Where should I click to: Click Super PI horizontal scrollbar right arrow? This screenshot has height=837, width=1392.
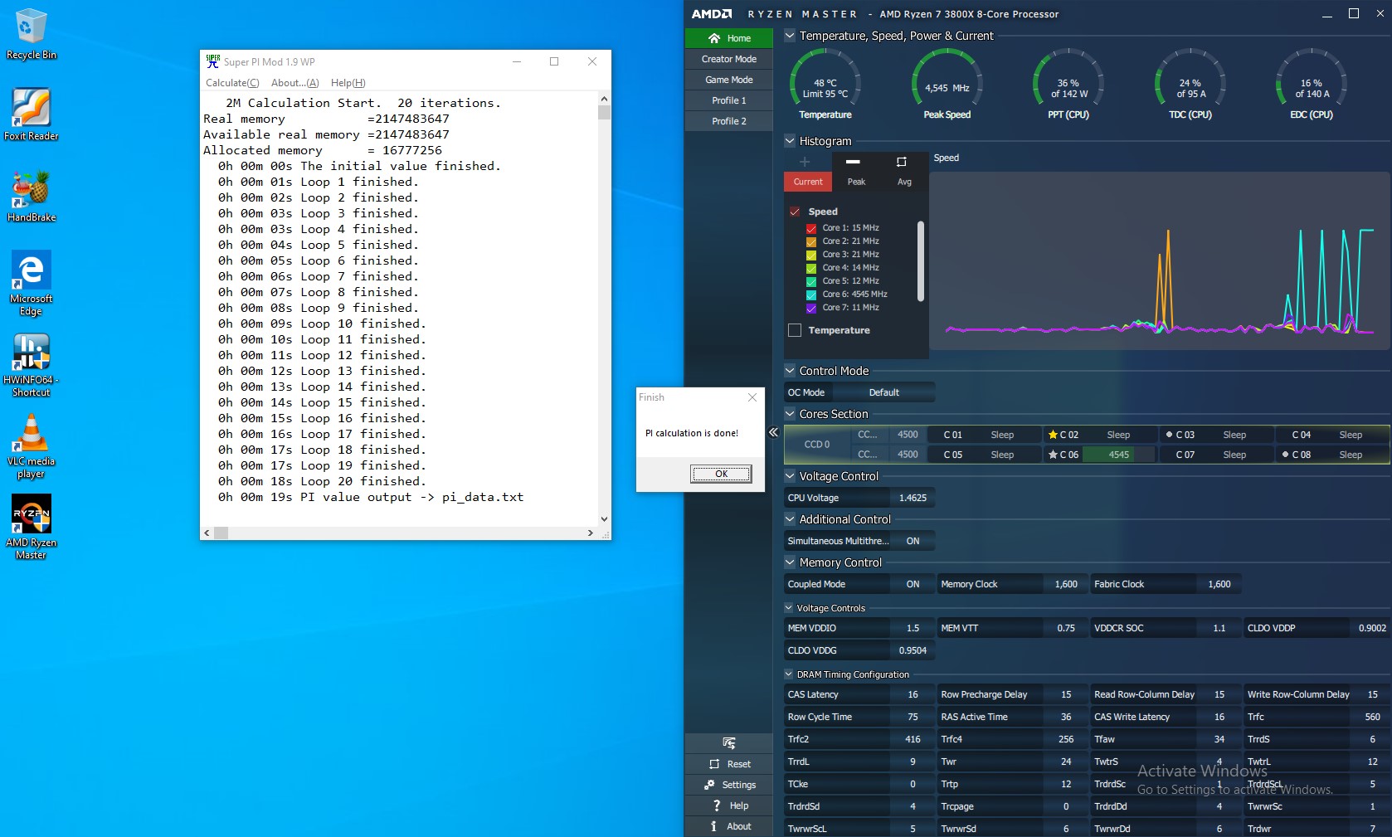pos(591,533)
